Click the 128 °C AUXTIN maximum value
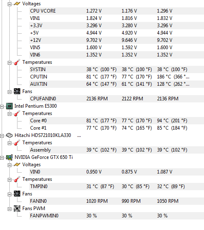The image size is (204, 230). coord(173,84)
